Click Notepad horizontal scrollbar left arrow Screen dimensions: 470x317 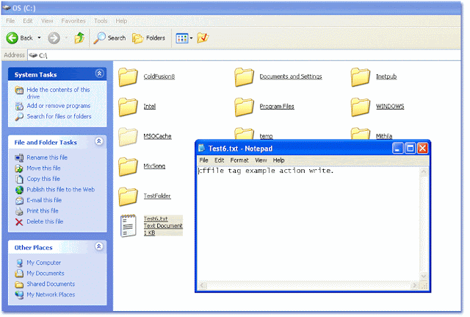(x=203, y=285)
